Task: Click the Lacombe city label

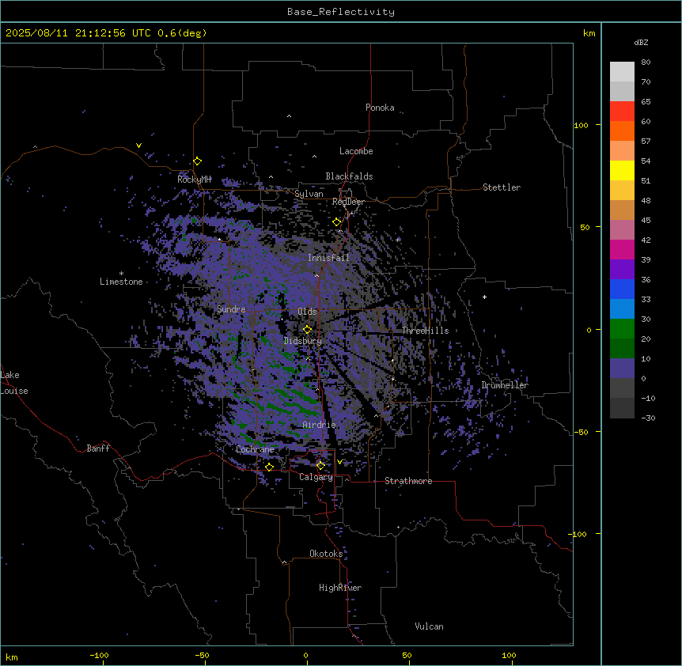Action: pos(356,151)
